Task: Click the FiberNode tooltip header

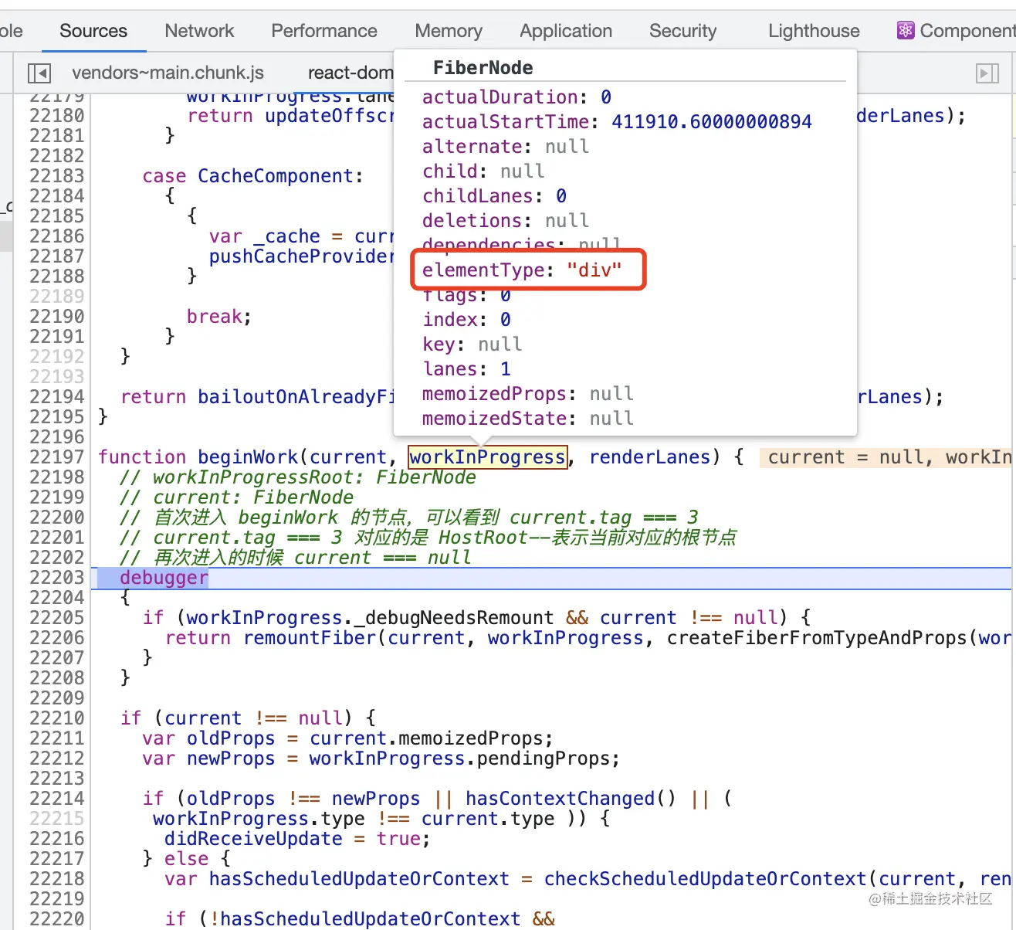Action: pyautogui.click(x=483, y=68)
